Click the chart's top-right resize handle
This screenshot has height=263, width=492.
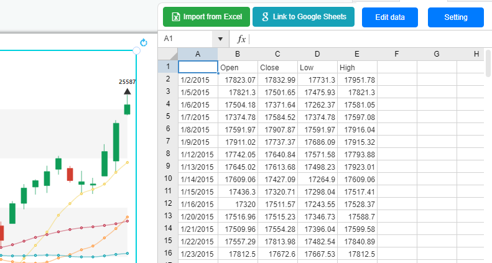(137, 50)
